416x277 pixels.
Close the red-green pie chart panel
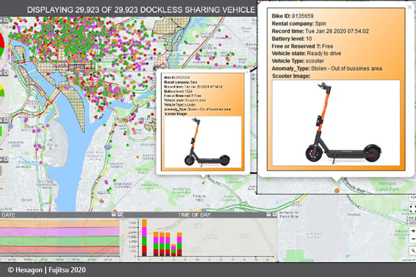pyautogui.click(x=6, y=20)
